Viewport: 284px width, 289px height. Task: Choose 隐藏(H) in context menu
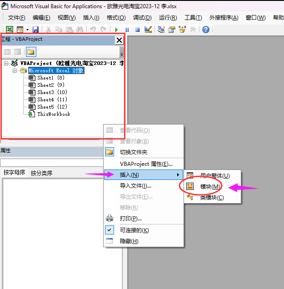click(x=144, y=241)
